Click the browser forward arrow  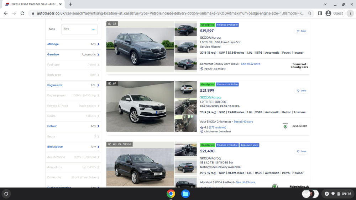coord(14,13)
